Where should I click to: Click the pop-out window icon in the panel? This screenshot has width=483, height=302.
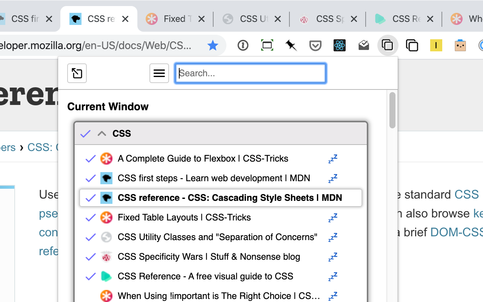tap(77, 73)
